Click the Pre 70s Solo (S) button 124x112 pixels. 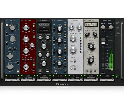[13, 76]
